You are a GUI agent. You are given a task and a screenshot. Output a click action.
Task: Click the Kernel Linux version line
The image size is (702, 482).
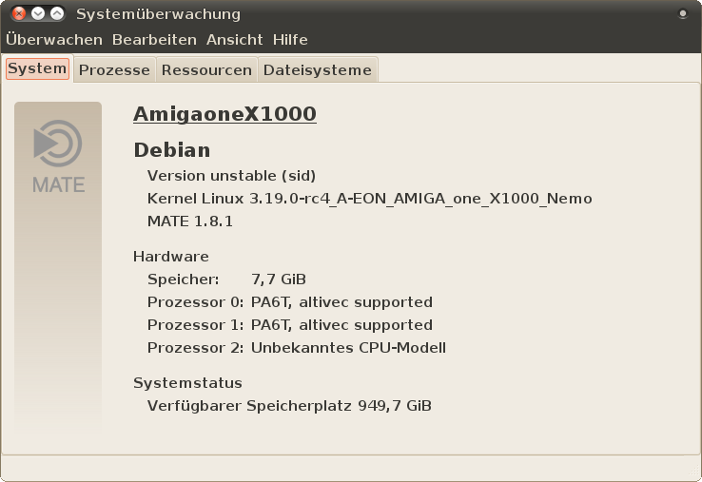(369, 199)
